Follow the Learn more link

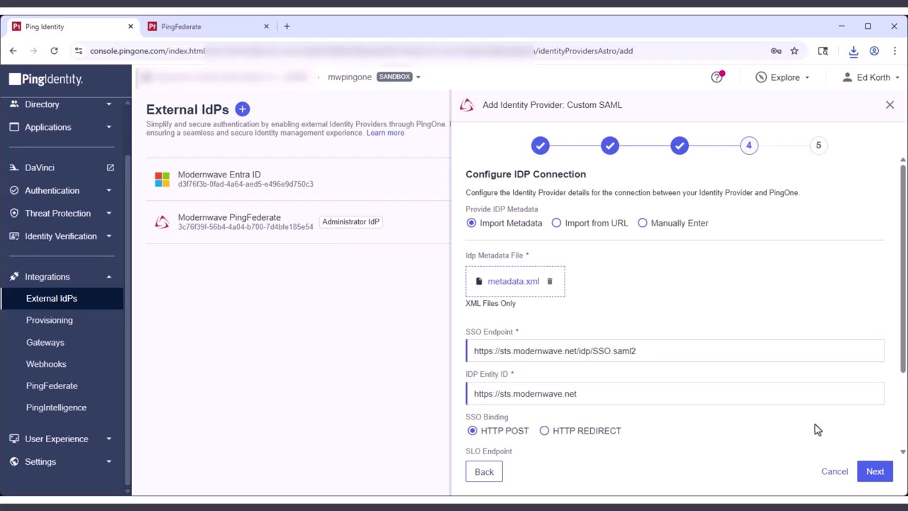pos(385,133)
